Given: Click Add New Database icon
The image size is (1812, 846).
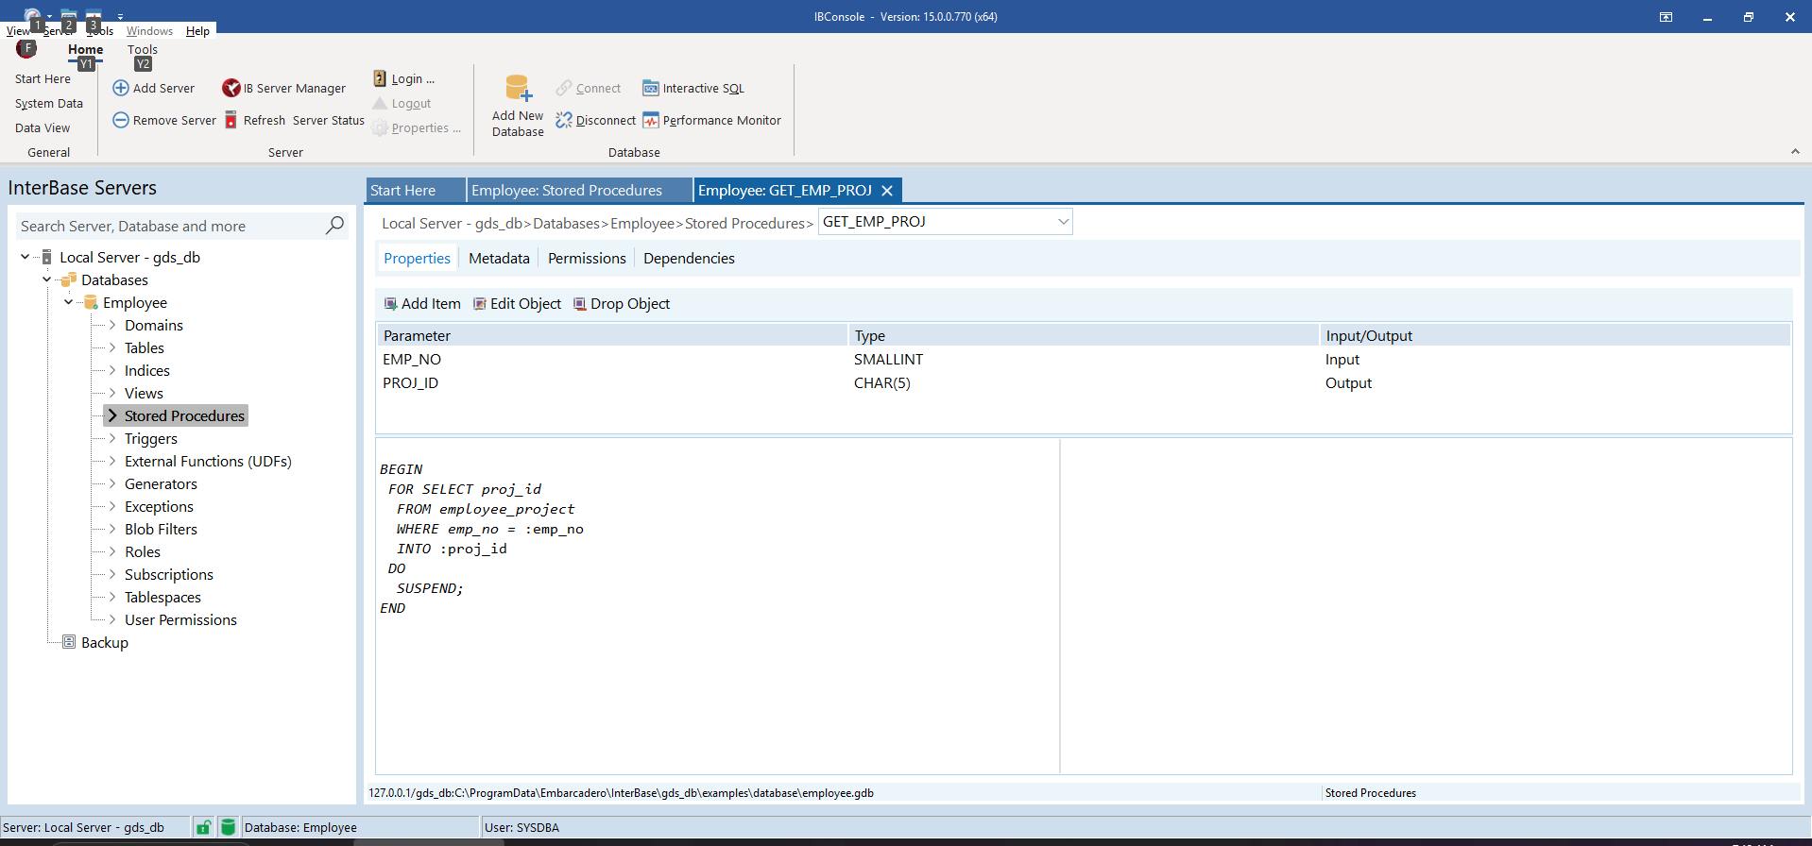Looking at the screenshot, I should click(518, 89).
